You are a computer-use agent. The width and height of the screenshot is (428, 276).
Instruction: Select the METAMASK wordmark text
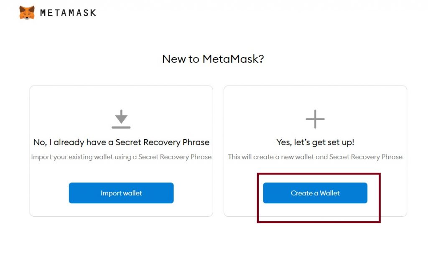click(x=68, y=13)
